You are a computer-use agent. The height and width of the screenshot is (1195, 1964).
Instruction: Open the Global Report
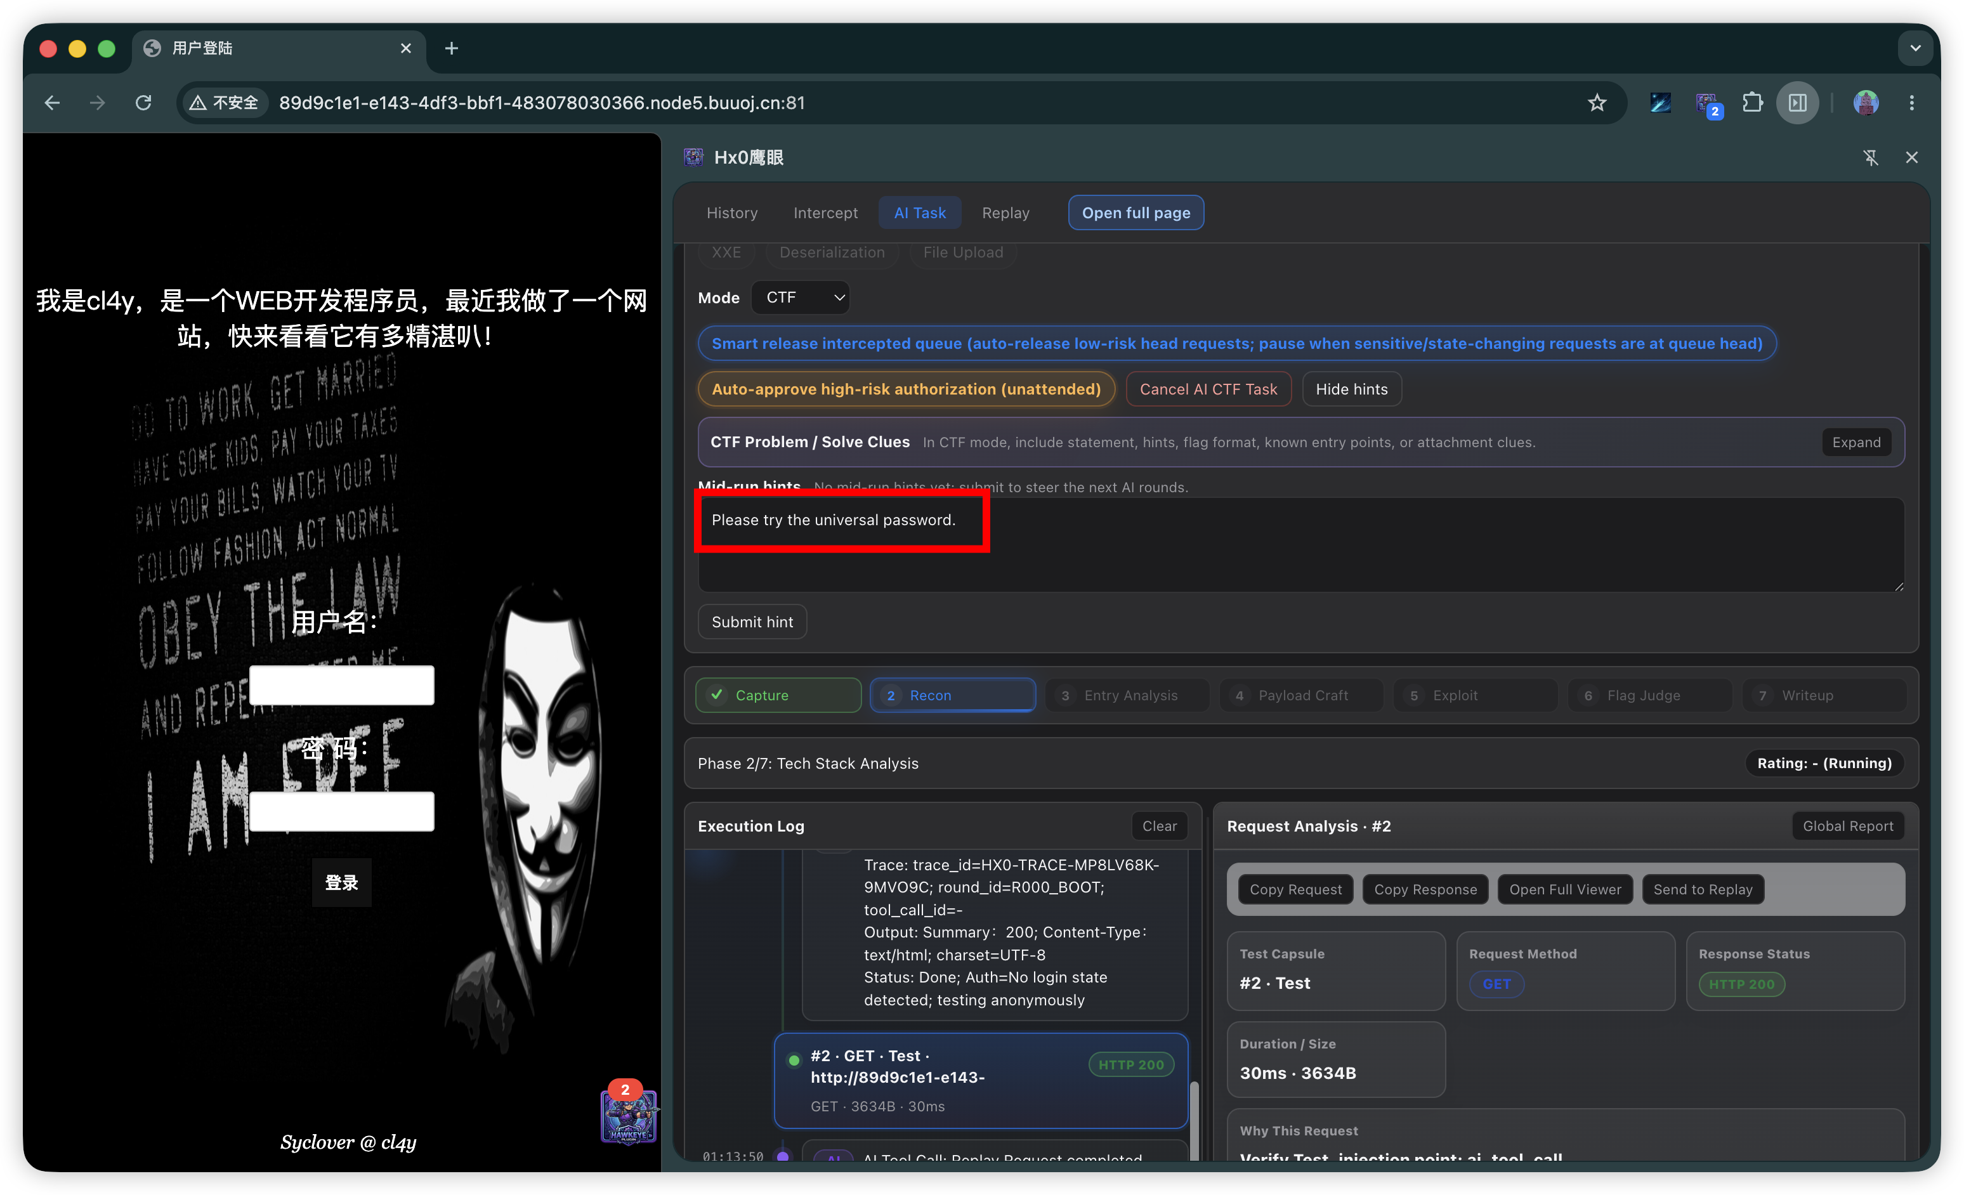[x=1848, y=826]
